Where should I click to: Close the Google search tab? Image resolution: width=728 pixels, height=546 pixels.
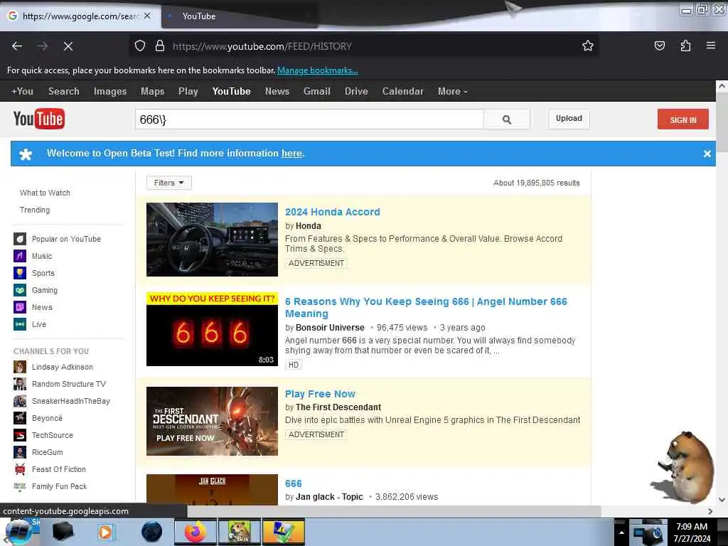click(147, 16)
